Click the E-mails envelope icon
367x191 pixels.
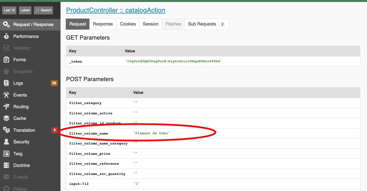6,177
